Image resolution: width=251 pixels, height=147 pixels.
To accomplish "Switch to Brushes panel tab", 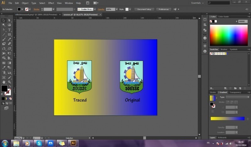I will (224, 49).
